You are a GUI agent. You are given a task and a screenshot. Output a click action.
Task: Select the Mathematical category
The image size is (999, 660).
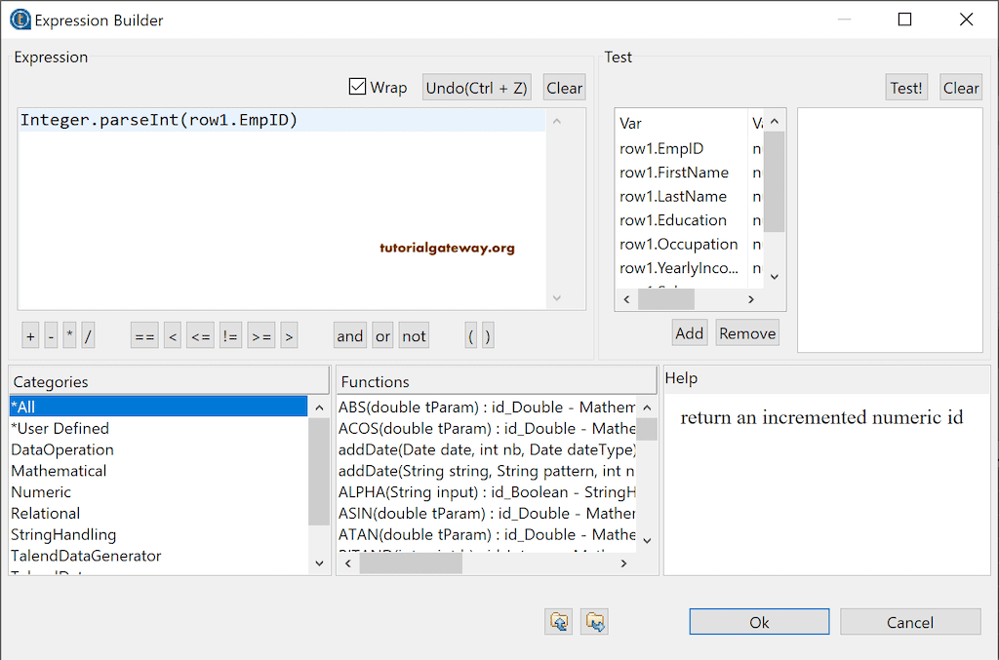(59, 471)
